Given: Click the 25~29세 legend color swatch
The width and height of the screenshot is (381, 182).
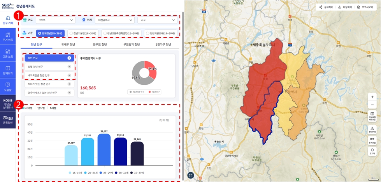Looking at the screenshot, I should [x=101, y=173].
